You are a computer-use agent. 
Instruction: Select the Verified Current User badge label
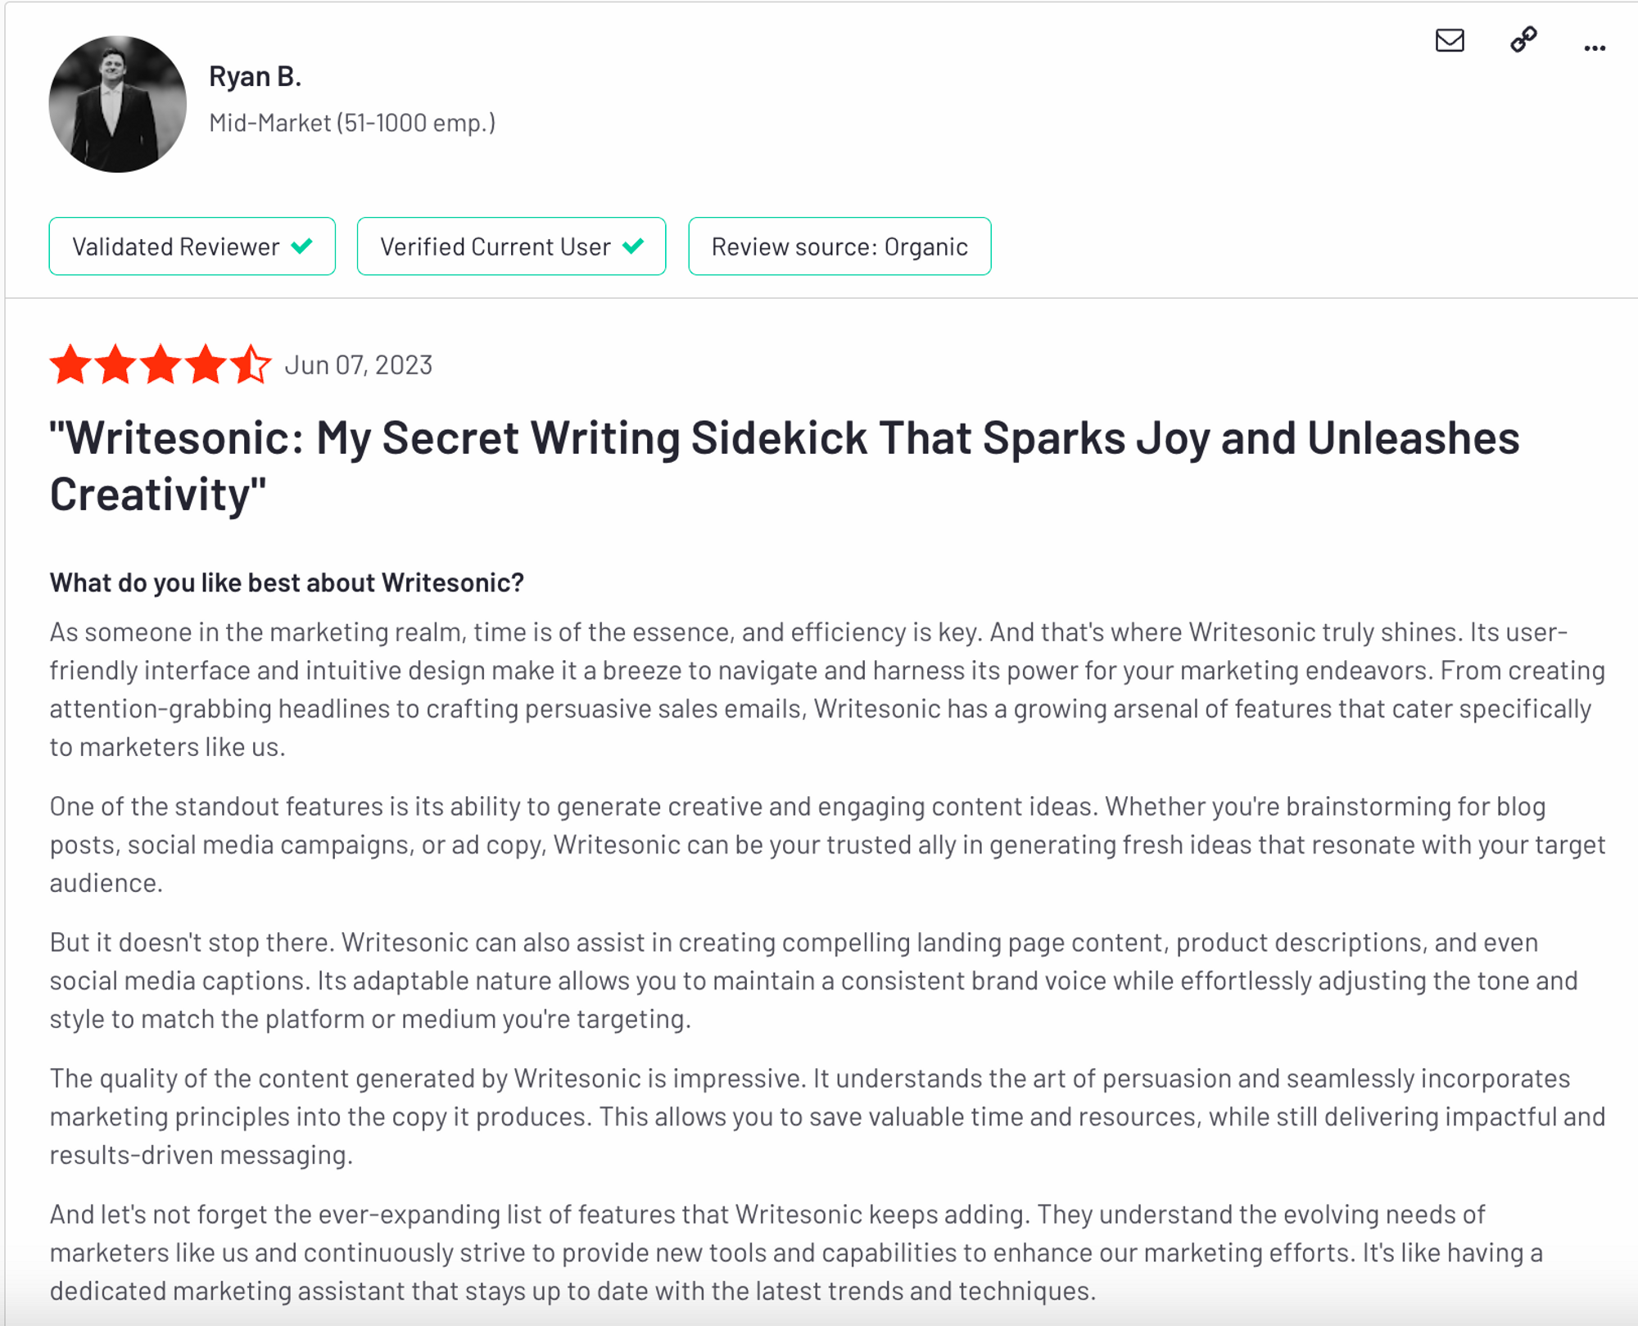coord(495,247)
